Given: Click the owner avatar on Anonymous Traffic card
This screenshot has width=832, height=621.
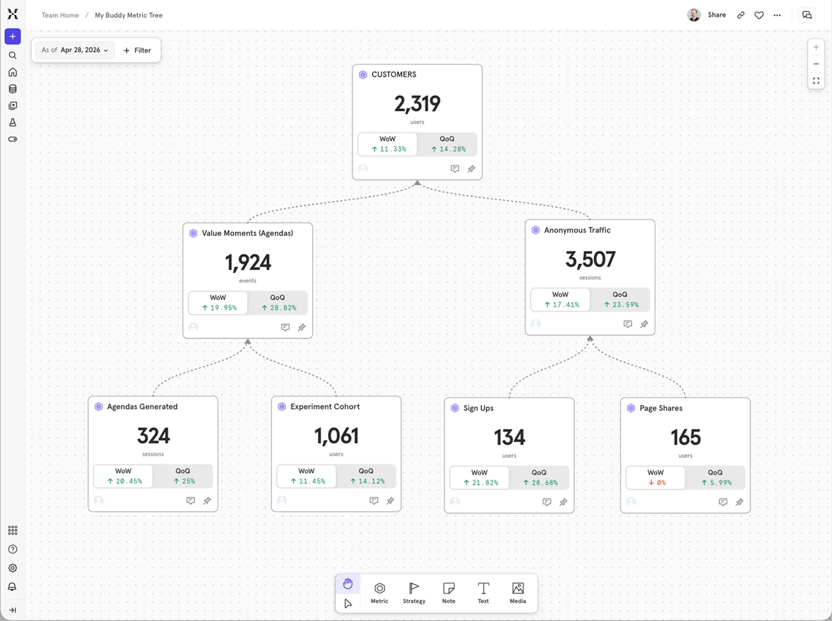Looking at the screenshot, I should coord(536,324).
